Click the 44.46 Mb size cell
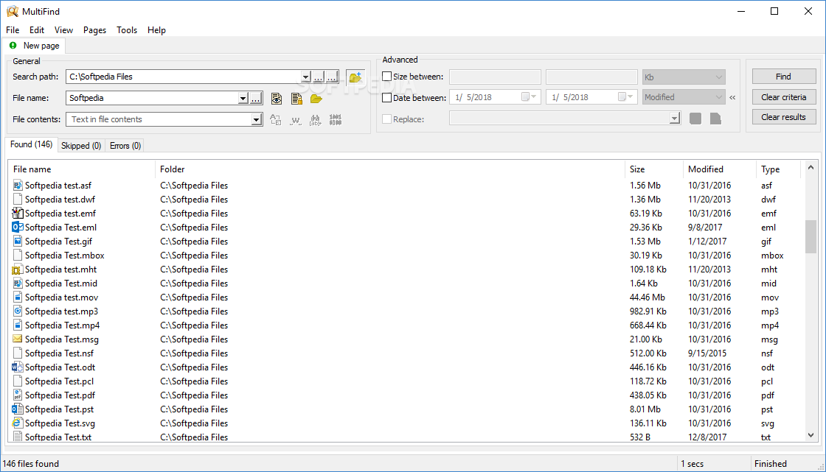This screenshot has width=826, height=472. 648,297
